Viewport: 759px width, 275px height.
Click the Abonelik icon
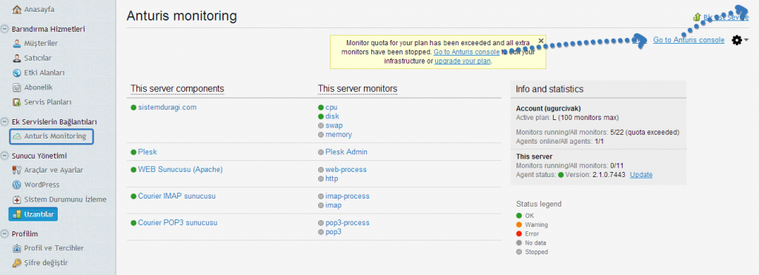click(16, 87)
